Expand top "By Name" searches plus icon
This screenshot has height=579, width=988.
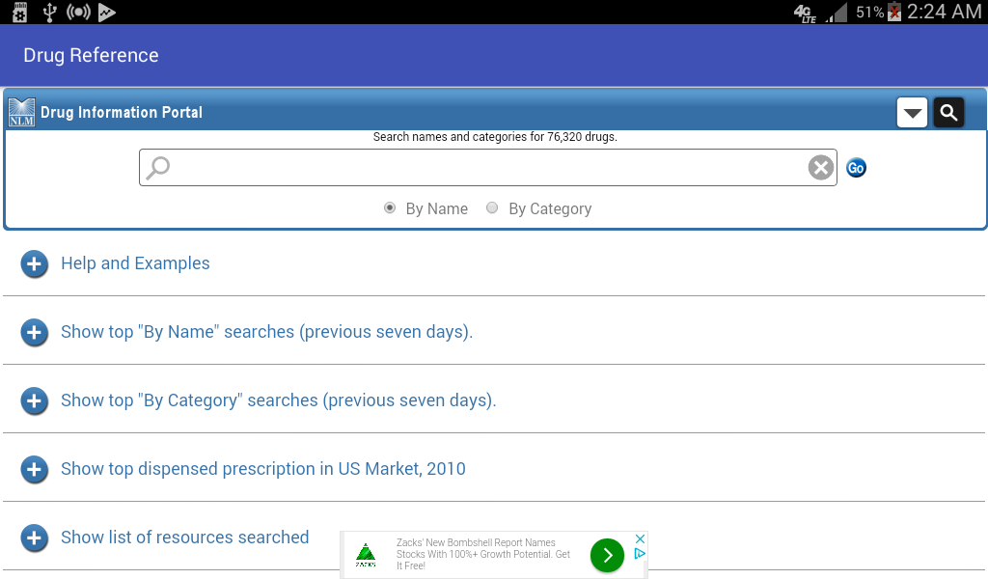pos(34,333)
